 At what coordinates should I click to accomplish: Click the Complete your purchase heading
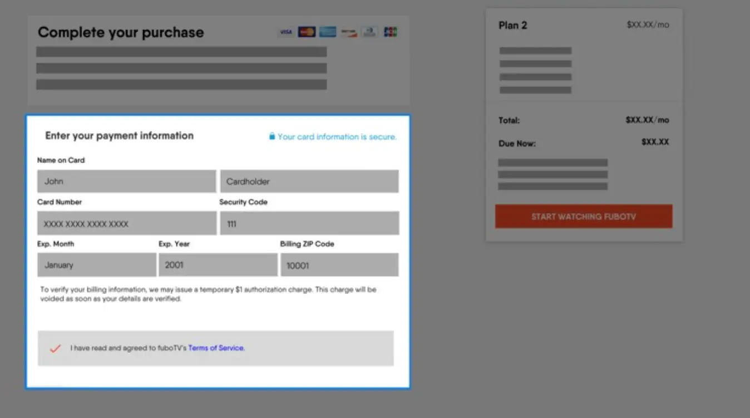121,32
